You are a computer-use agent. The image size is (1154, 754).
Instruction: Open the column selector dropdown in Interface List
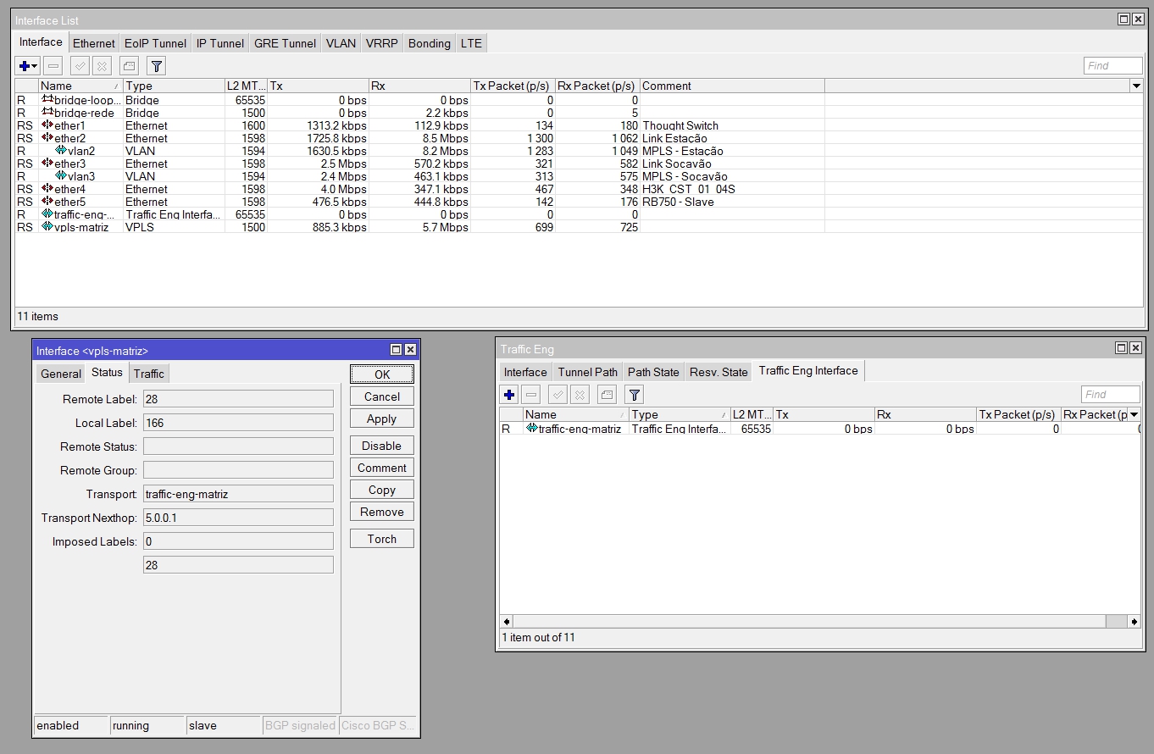click(1136, 86)
